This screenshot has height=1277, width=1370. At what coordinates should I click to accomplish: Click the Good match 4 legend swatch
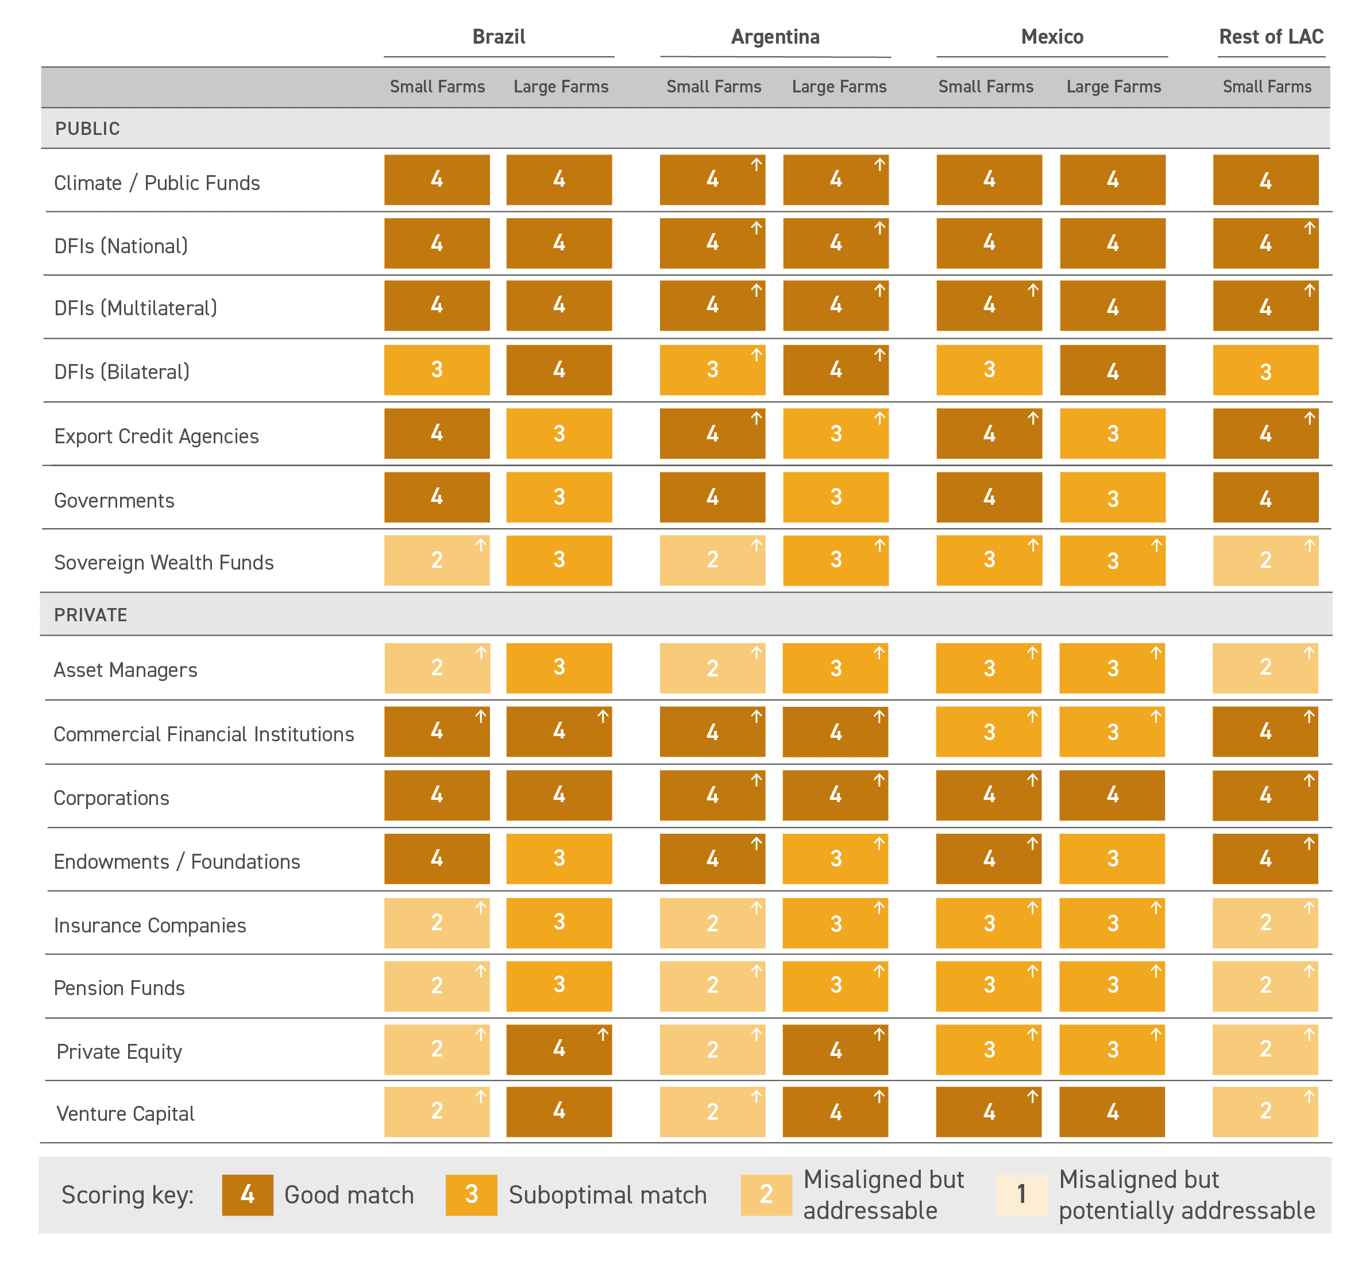248,1194
